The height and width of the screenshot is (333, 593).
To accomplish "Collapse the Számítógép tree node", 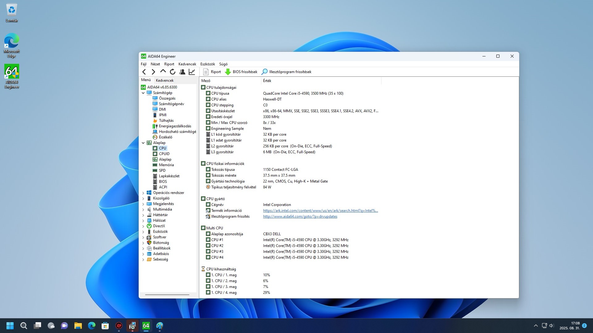I will click(x=143, y=93).
